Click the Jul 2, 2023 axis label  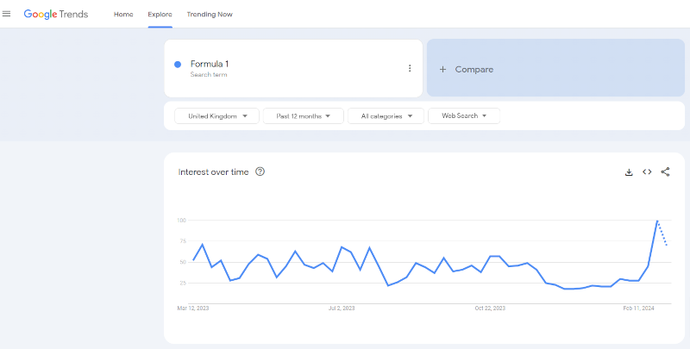click(x=342, y=308)
